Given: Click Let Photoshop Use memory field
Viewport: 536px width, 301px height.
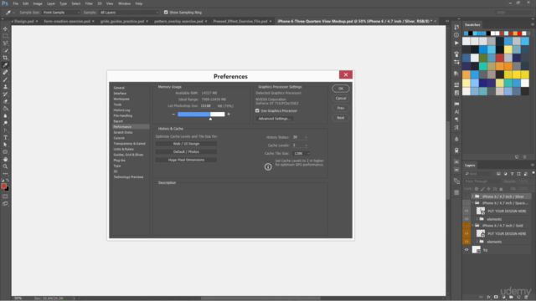Looking at the screenshot, I should coord(208,106).
